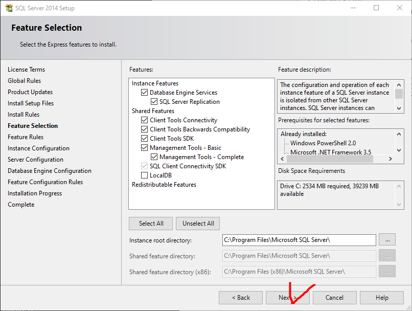Cancel the SQL Server setup

(x=334, y=298)
